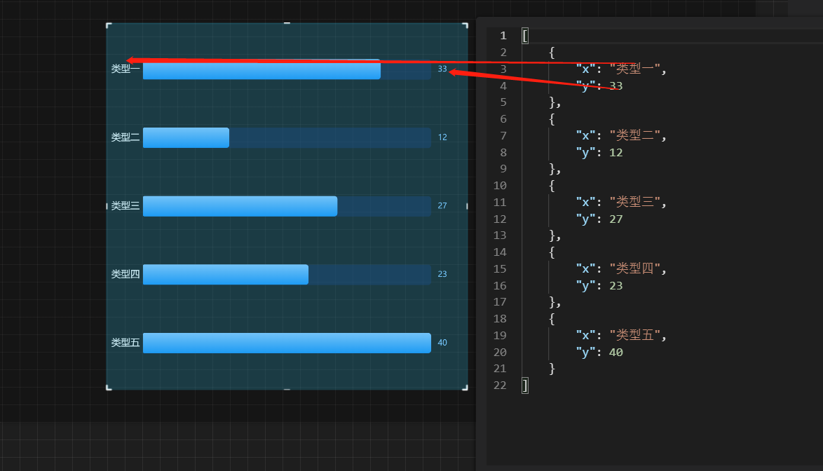Select the 类型五 label in the chart
Screen dimensions: 823x471
click(x=125, y=343)
